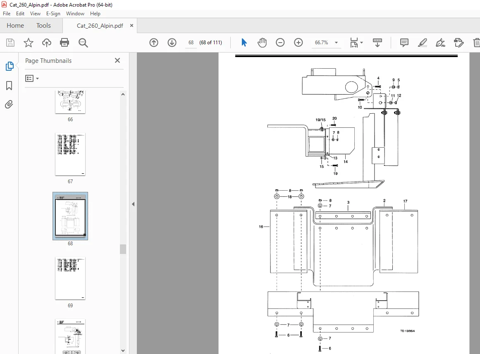Click the '(68 of 111)' page count label
Image resolution: width=480 pixels, height=354 pixels.
coord(210,43)
